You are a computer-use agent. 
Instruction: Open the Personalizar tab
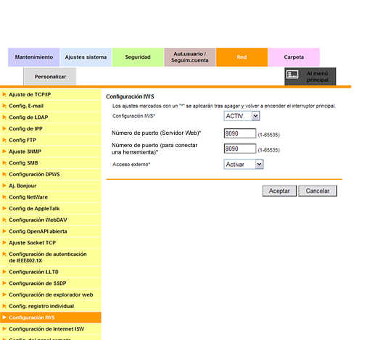point(50,77)
